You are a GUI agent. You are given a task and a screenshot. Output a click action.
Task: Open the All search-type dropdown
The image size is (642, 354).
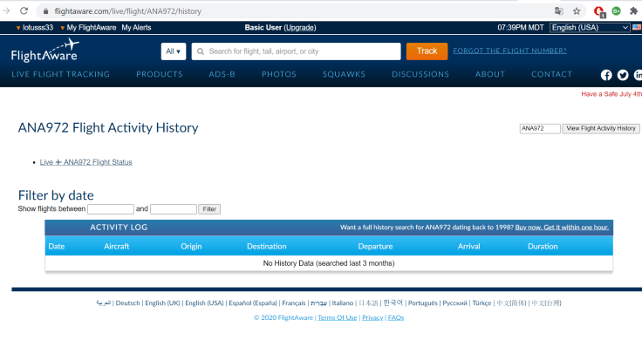pos(174,51)
